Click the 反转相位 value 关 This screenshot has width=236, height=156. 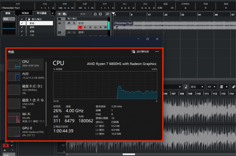pos(185,8)
